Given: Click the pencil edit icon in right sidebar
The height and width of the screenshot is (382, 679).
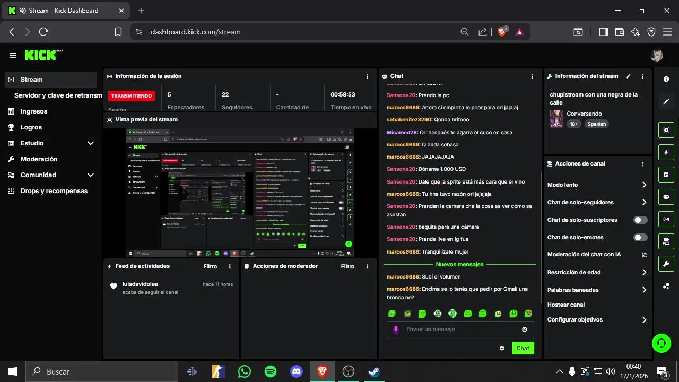Looking at the screenshot, I should pyautogui.click(x=666, y=101).
